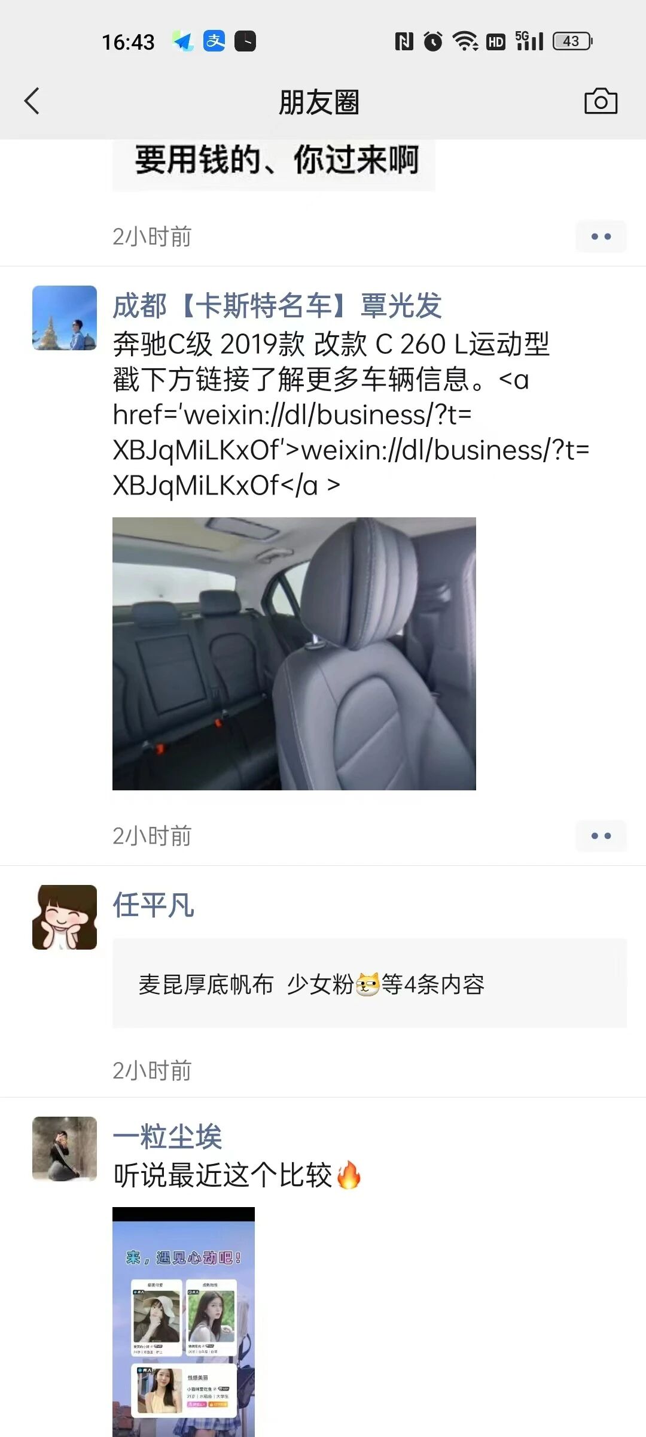Viewport: 646px width, 1437px height.
Task: Open 一粒尘埃's profile avatar
Action: [x=65, y=1148]
